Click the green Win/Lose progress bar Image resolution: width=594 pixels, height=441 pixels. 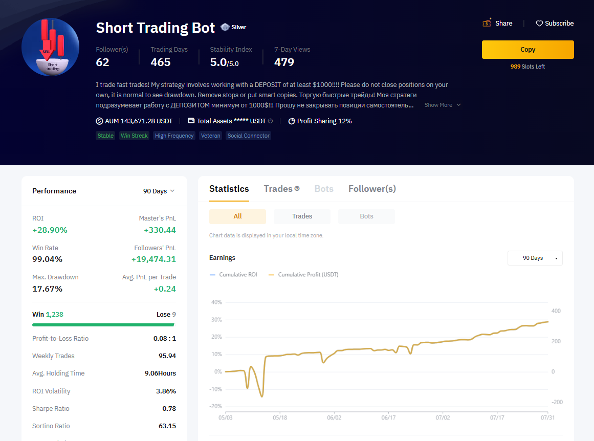point(103,324)
